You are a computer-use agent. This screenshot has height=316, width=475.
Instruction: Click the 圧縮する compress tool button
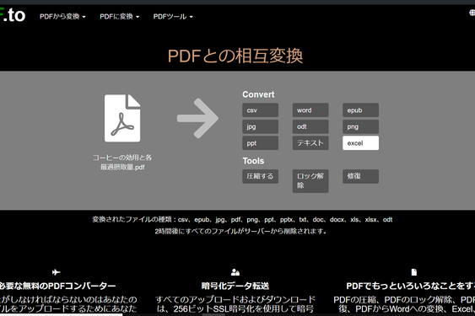pos(260,176)
